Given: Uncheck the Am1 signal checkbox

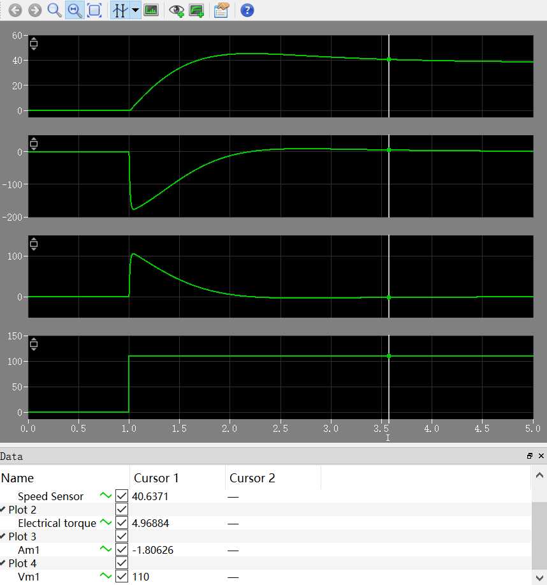Looking at the screenshot, I should click(122, 549).
